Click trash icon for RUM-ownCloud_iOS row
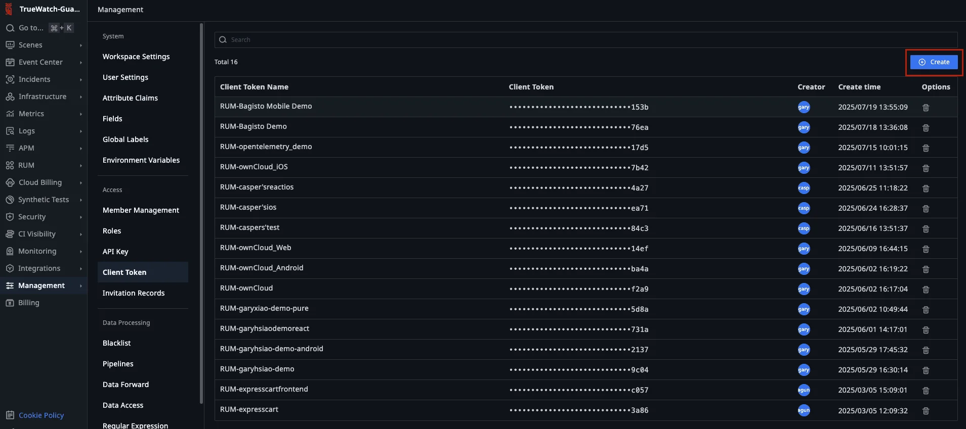This screenshot has width=966, height=429. (926, 168)
